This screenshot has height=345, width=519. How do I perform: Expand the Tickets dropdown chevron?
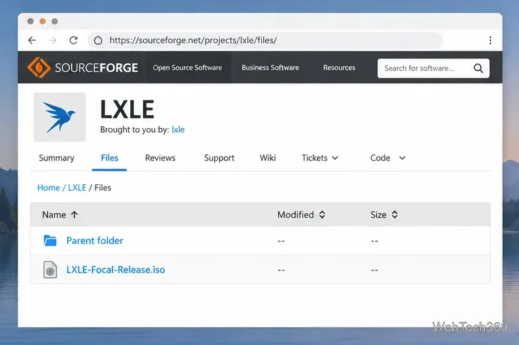335,158
